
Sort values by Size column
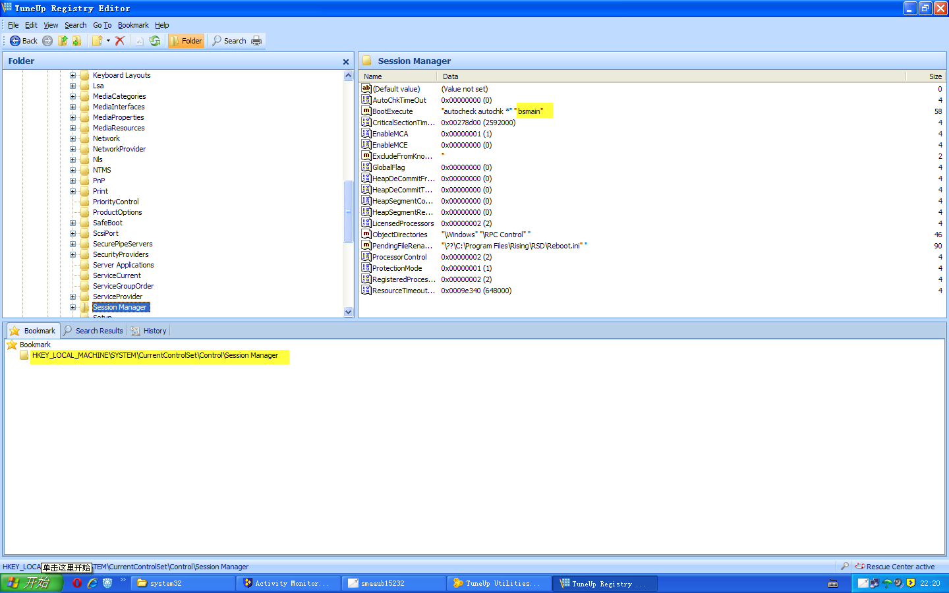point(926,76)
